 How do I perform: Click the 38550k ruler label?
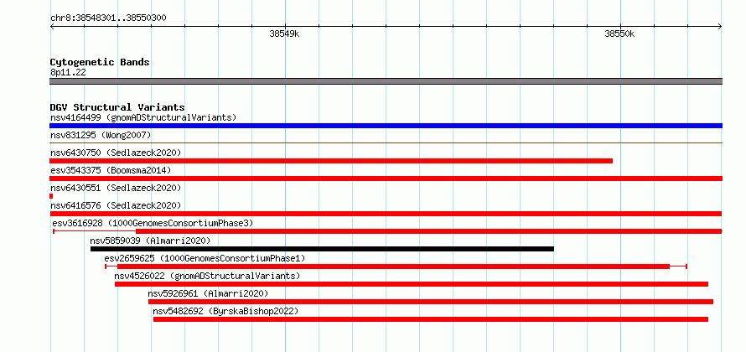619,34
